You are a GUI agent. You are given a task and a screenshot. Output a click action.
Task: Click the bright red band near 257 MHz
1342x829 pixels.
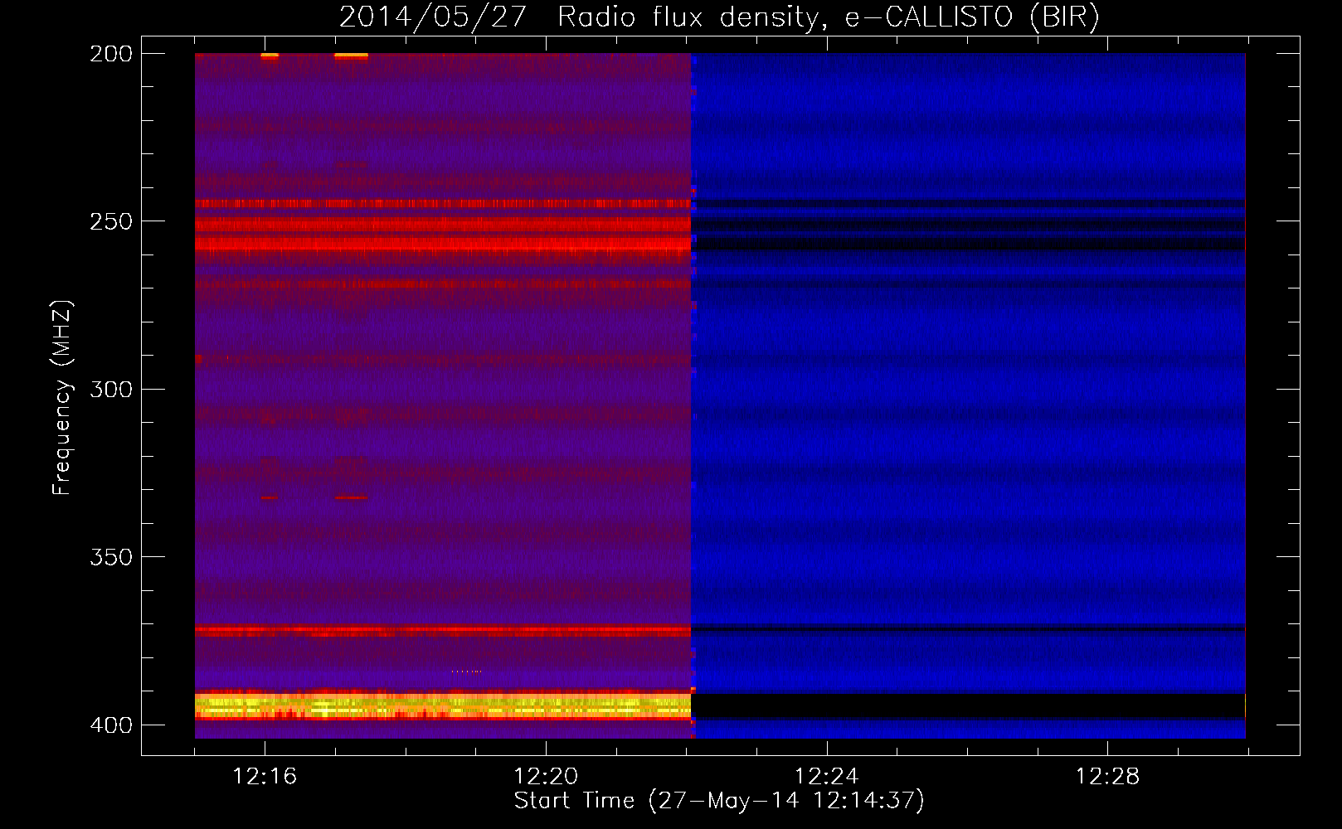tap(443, 243)
